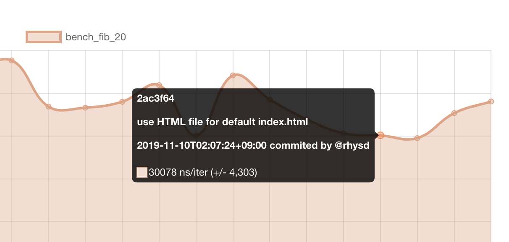This screenshot has height=242, width=509.
Task: Click the commit hash 2ac3f64 in tooltip
Action: coord(155,99)
